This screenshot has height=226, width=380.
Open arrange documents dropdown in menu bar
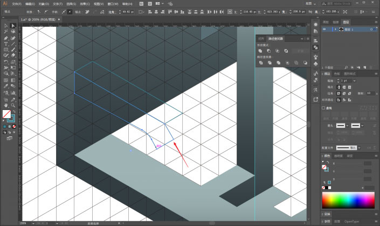[160, 4]
